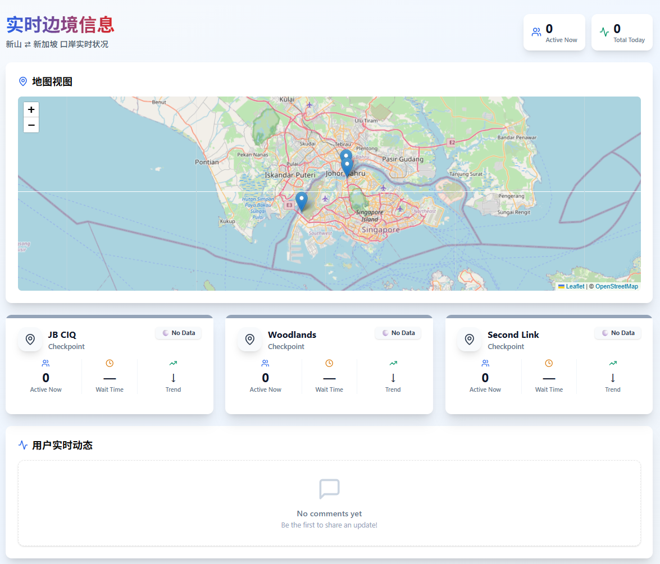Click the pulse icon beside 用户实时动态
This screenshot has height=564, width=660.
coord(23,445)
